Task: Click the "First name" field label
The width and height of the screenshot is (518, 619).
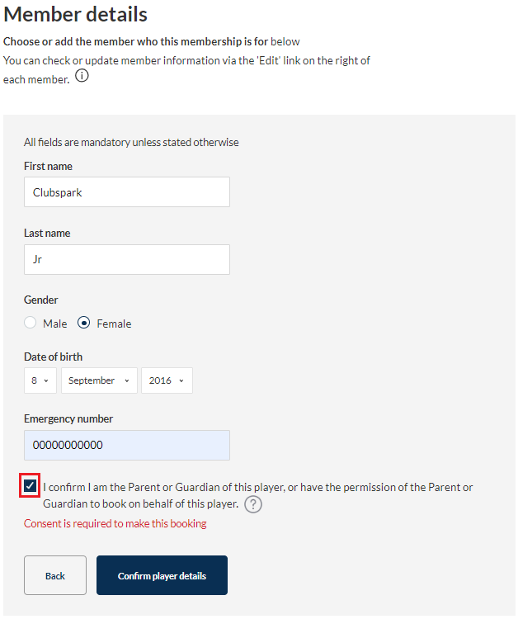Action: tap(48, 166)
